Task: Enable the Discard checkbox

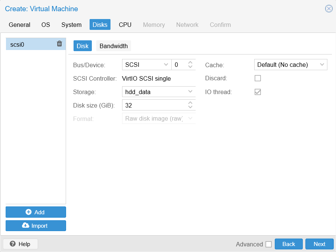Action: pyautogui.click(x=258, y=78)
